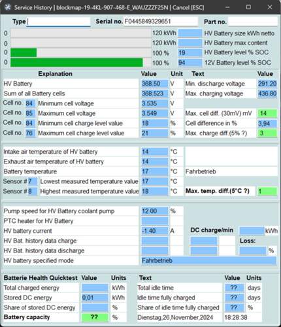
Task: Select coolant pump speed value 12.00
Action: (x=155, y=211)
